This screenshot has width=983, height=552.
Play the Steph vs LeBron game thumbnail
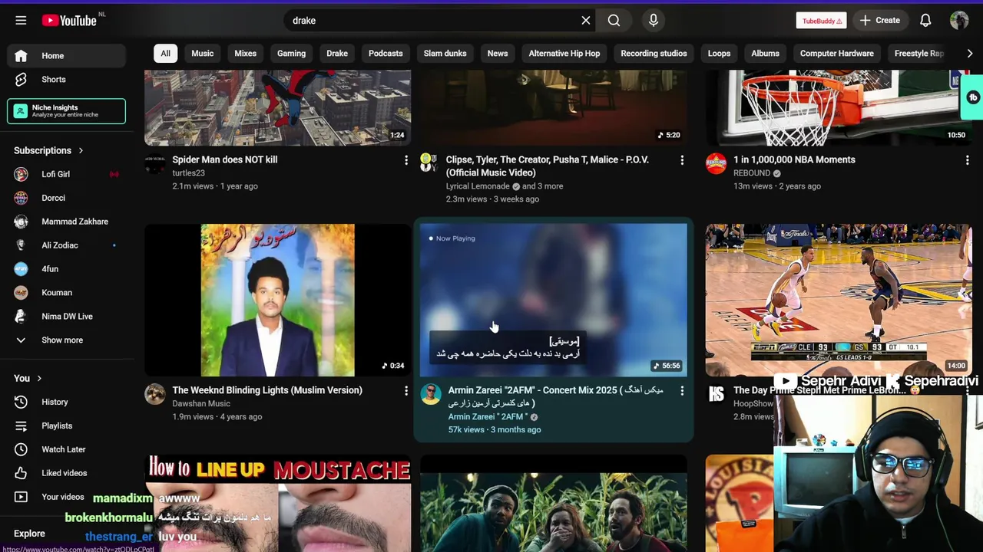click(839, 300)
